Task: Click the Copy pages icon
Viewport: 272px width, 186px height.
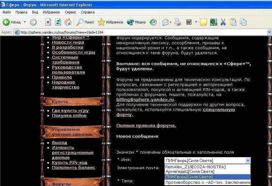Action: click(x=243, y=22)
